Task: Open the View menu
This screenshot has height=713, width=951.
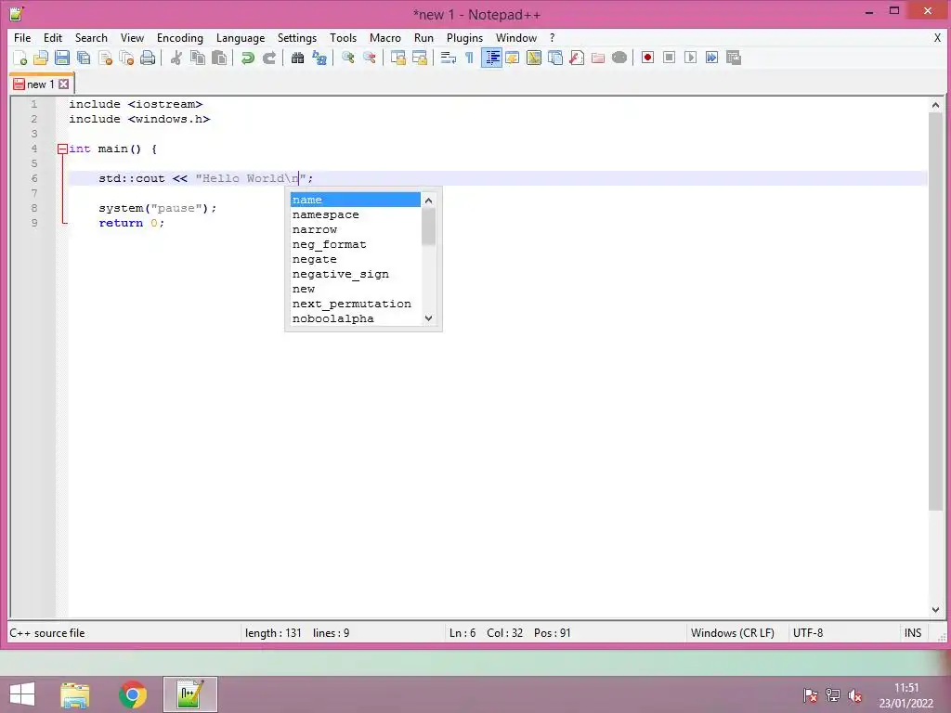Action: [x=132, y=37]
